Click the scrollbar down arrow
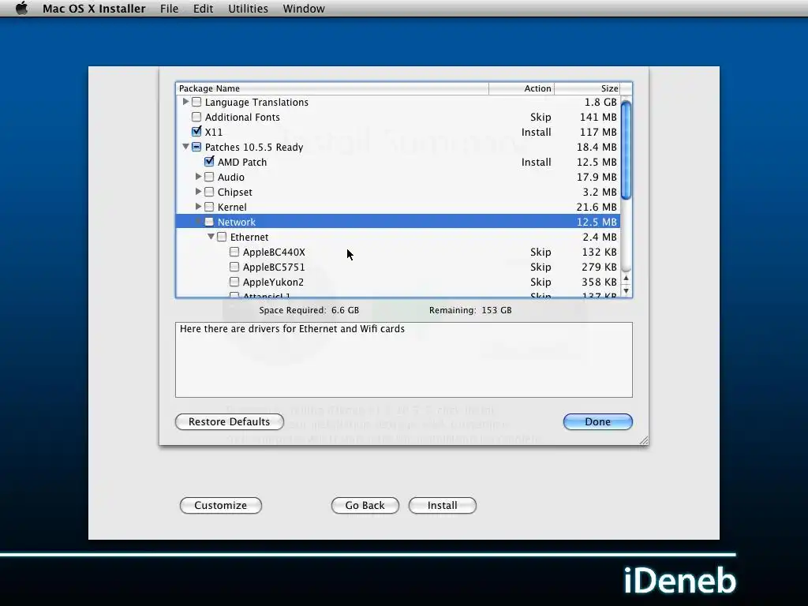The height and width of the screenshot is (606, 808). coord(626,290)
